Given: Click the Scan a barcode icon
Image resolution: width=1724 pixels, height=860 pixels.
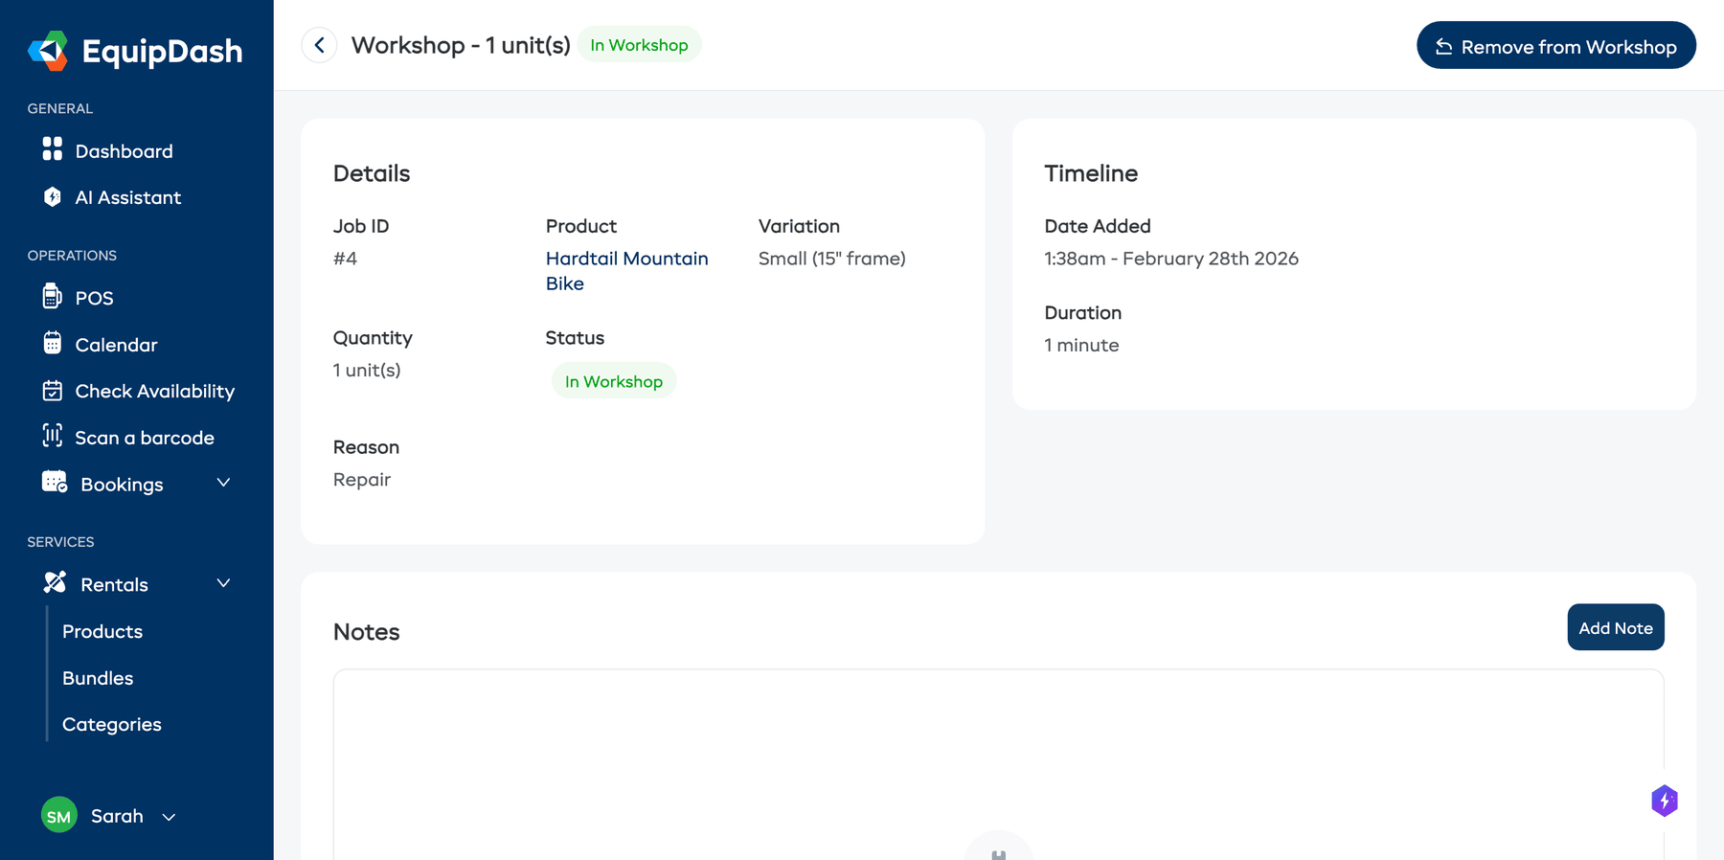Looking at the screenshot, I should (53, 436).
